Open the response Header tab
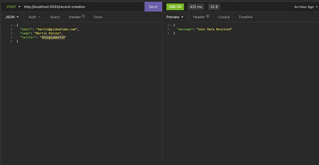This screenshot has width=319, height=165. click(201, 17)
